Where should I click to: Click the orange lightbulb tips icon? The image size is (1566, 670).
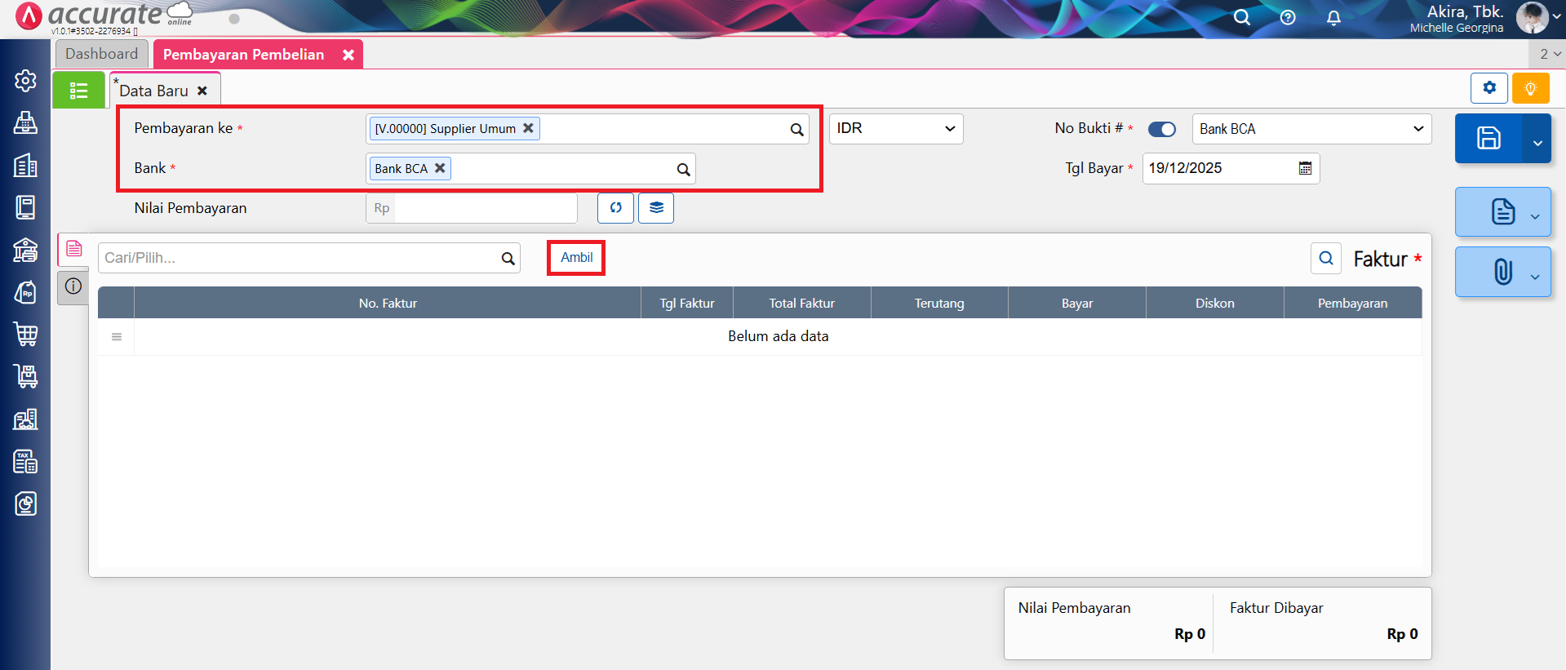click(1530, 88)
